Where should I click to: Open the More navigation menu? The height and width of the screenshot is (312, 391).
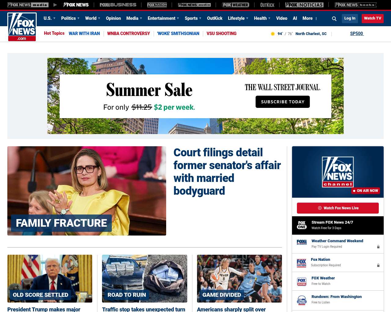[x=308, y=18]
